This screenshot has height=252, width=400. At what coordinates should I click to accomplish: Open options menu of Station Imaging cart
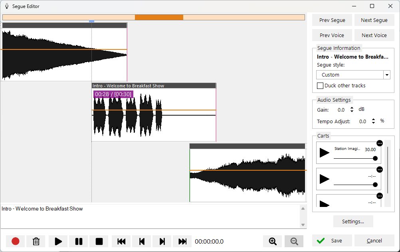[x=380, y=143]
